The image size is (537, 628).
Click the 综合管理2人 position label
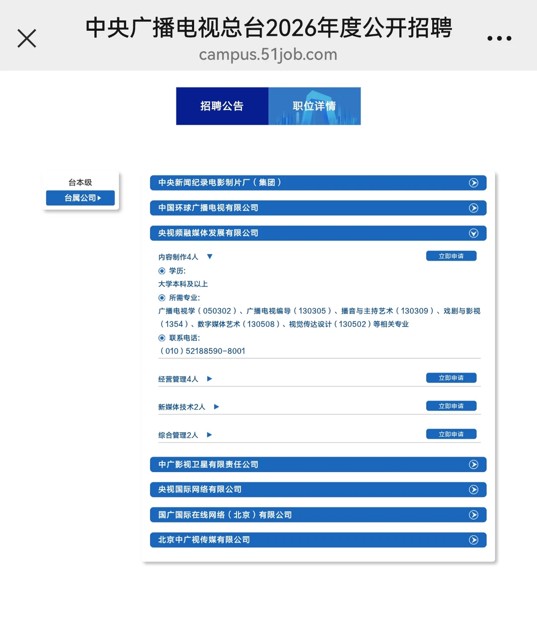[x=178, y=435]
